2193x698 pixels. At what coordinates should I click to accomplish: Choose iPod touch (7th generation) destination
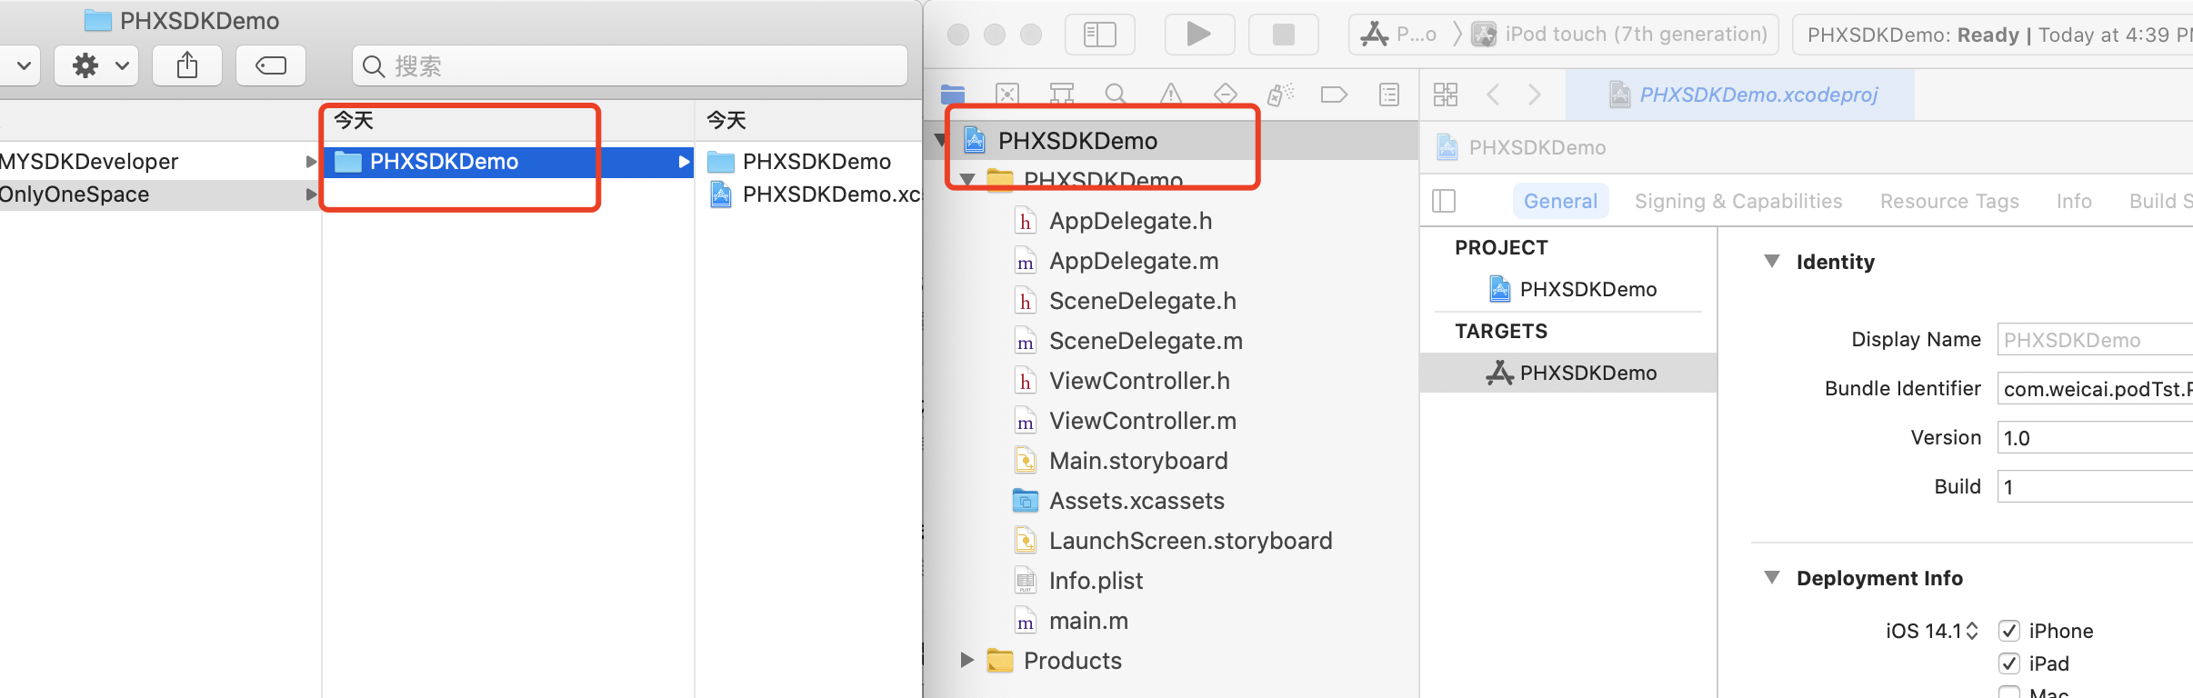click(1619, 35)
